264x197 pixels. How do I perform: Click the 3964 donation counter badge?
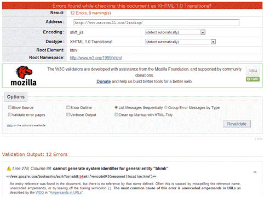(x=252, y=71)
